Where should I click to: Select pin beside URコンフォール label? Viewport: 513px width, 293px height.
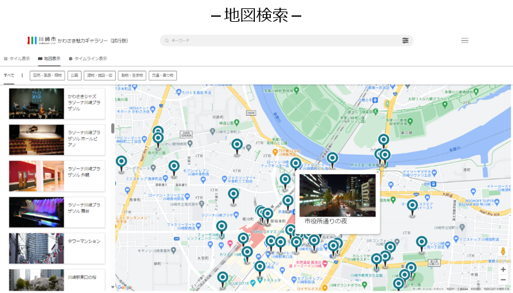click(x=390, y=247)
